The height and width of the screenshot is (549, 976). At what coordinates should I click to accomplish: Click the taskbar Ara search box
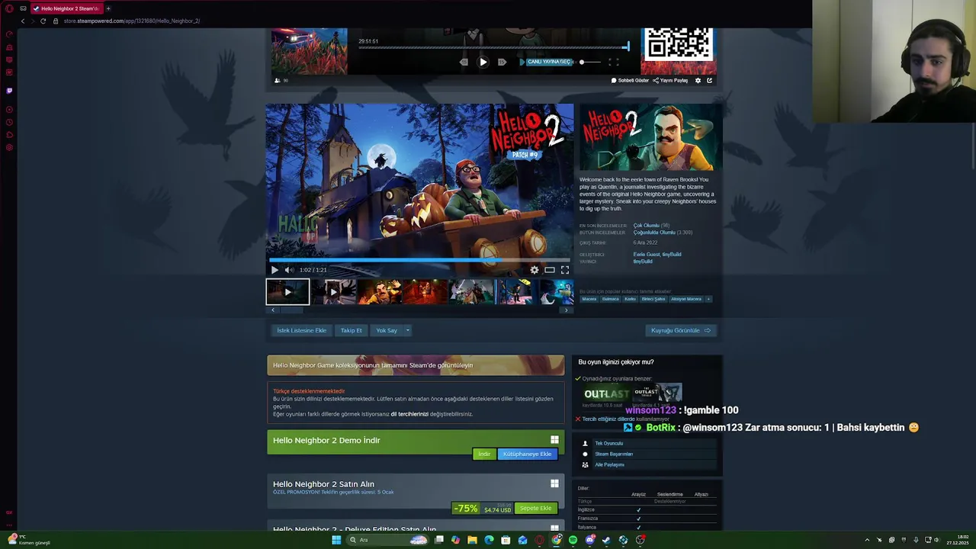(387, 540)
